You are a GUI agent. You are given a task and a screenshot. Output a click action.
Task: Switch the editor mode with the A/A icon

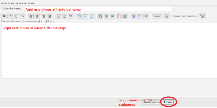(x=202, y=16)
